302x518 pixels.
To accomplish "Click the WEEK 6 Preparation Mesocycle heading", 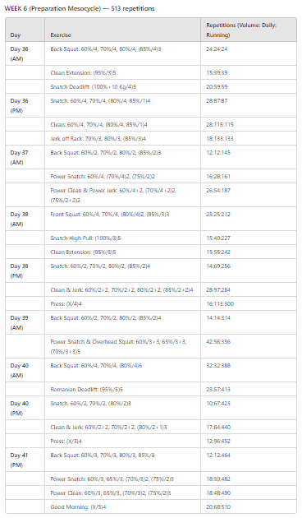I will point(80,8).
